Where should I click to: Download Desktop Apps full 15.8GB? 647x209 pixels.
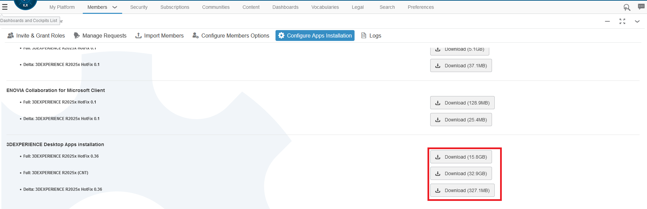[461, 157]
